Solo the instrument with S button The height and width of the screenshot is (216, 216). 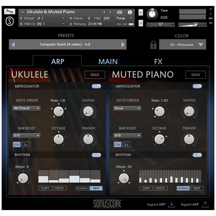pos(141,12)
